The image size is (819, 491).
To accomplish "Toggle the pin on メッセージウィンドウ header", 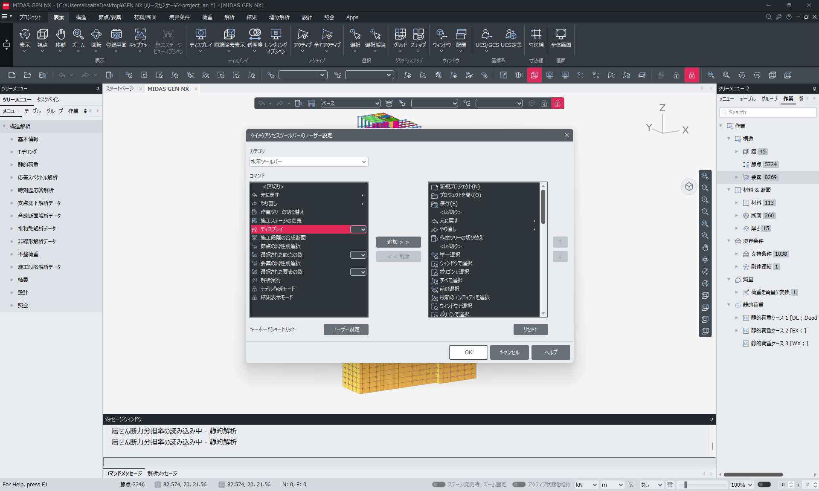I will pos(712,419).
